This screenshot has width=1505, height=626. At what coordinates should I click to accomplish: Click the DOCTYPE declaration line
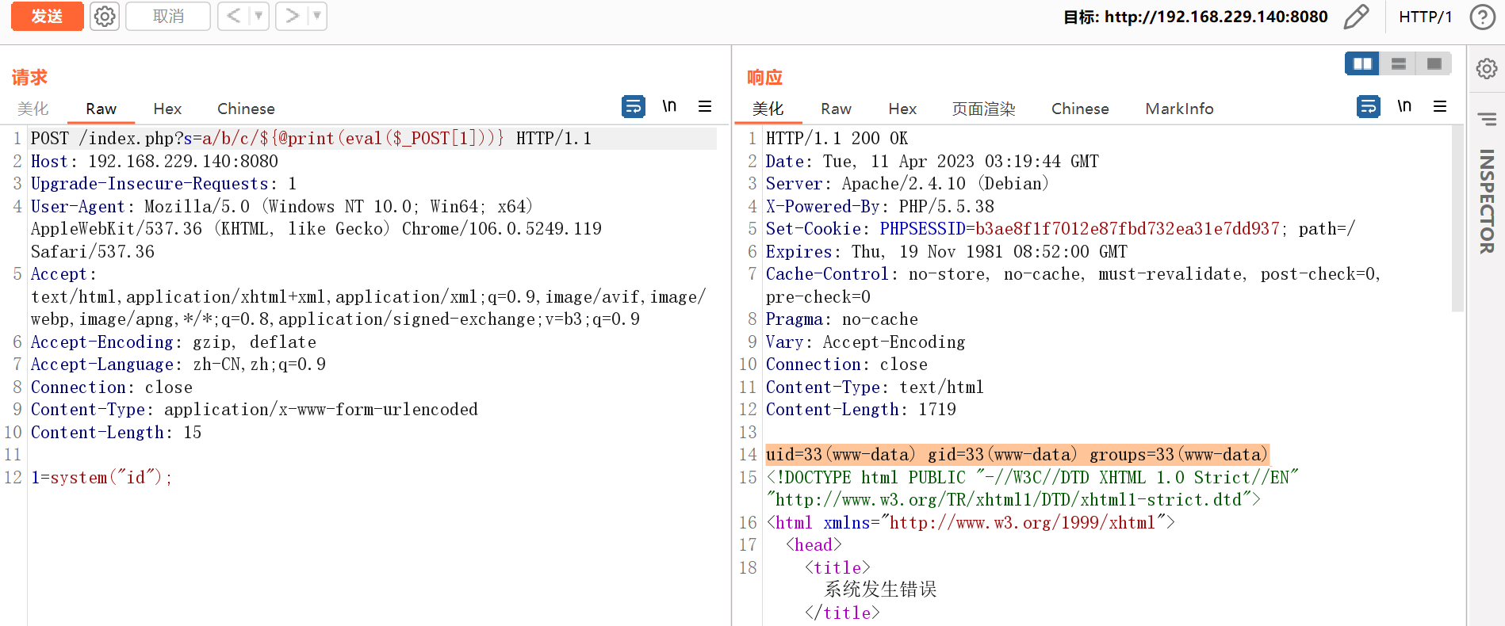pos(1032,488)
